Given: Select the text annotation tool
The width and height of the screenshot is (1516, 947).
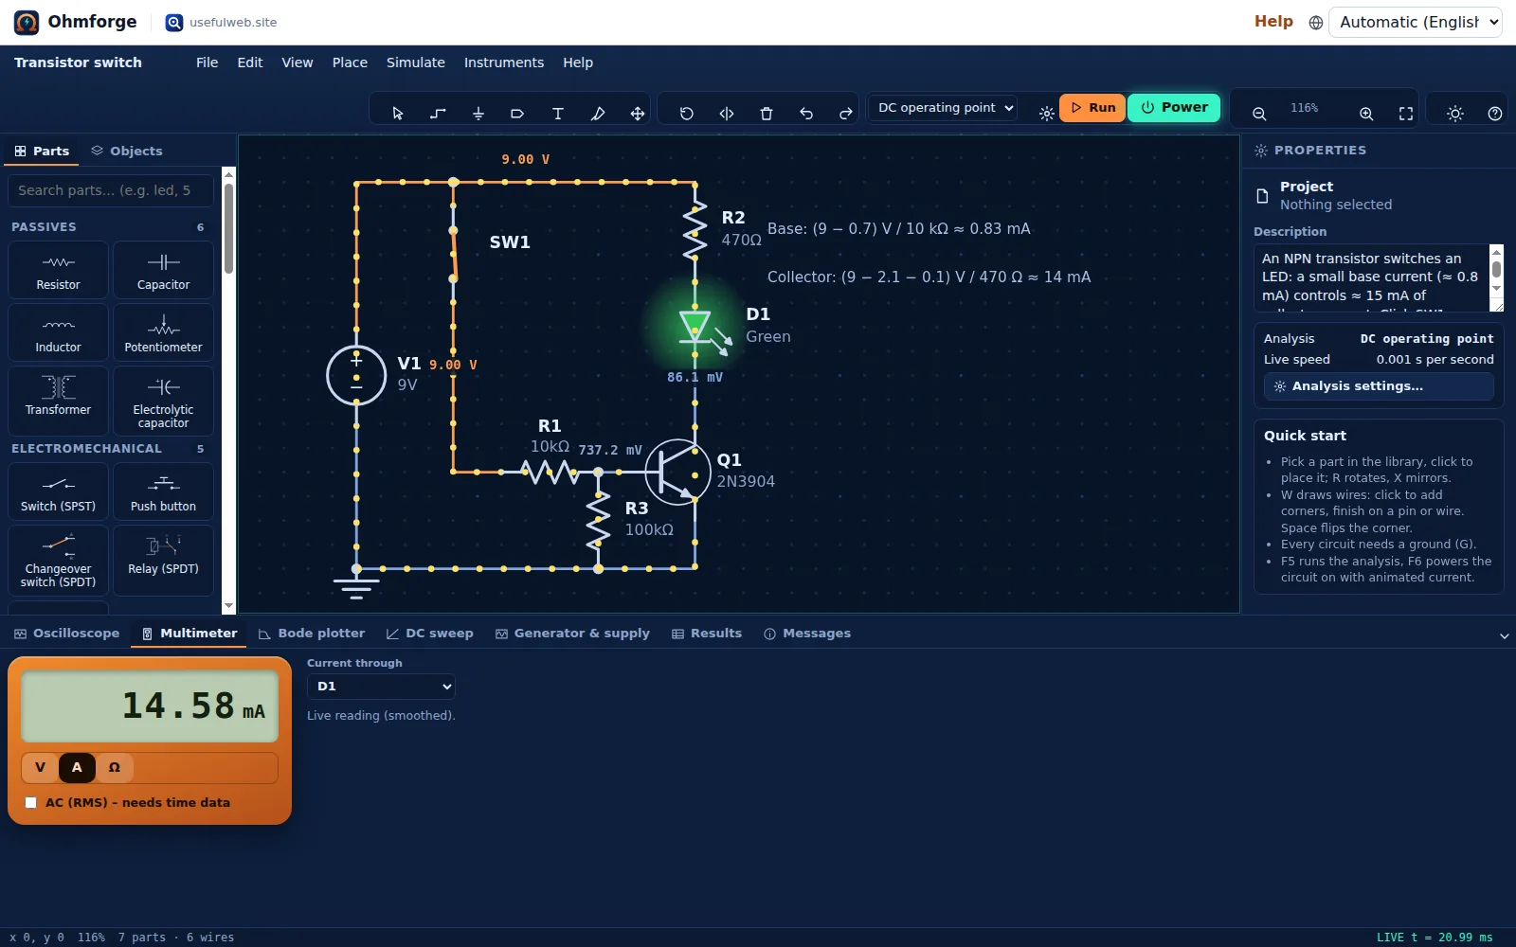Looking at the screenshot, I should point(557,114).
